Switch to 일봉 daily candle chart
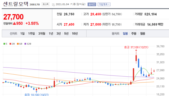This screenshot has width=169, height=96. coord(125,33)
